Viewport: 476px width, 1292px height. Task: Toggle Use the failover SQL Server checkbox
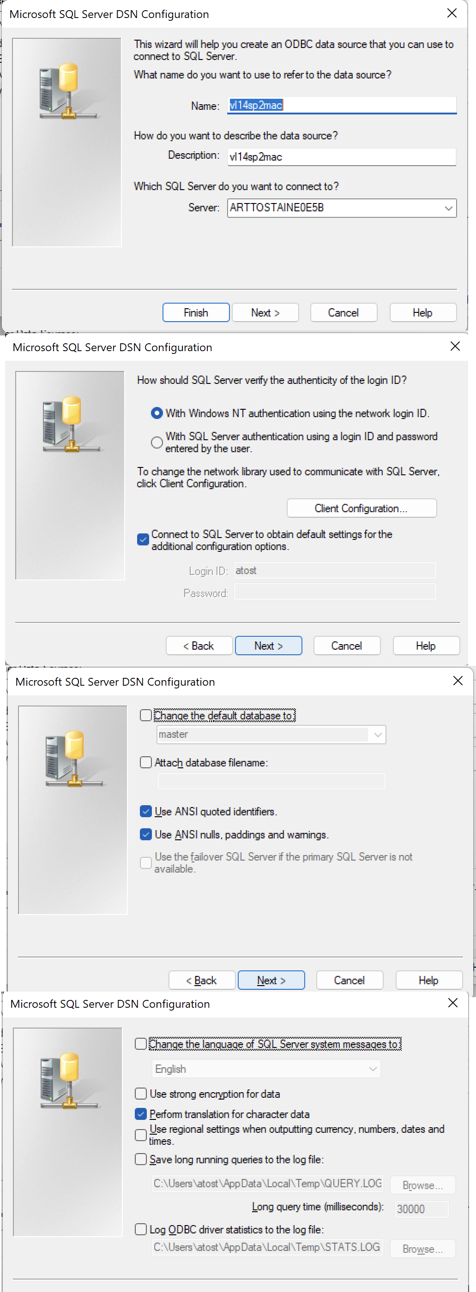pyautogui.click(x=146, y=863)
